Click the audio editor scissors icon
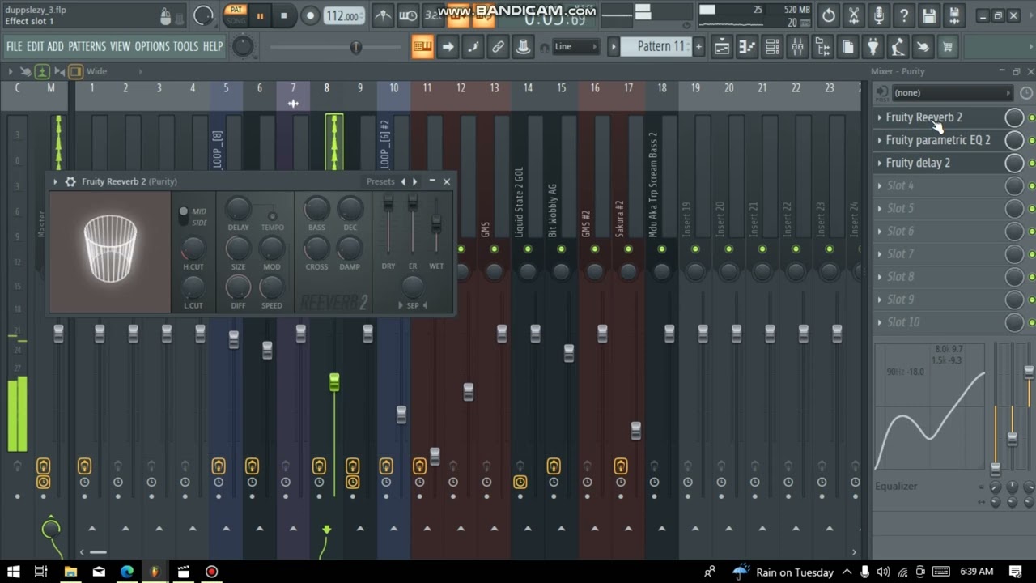Viewport: 1036px width, 583px height. point(854,15)
